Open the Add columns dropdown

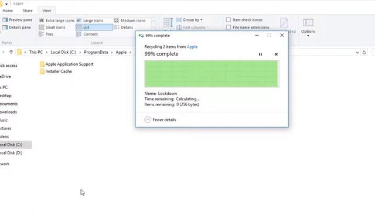click(193, 28)
